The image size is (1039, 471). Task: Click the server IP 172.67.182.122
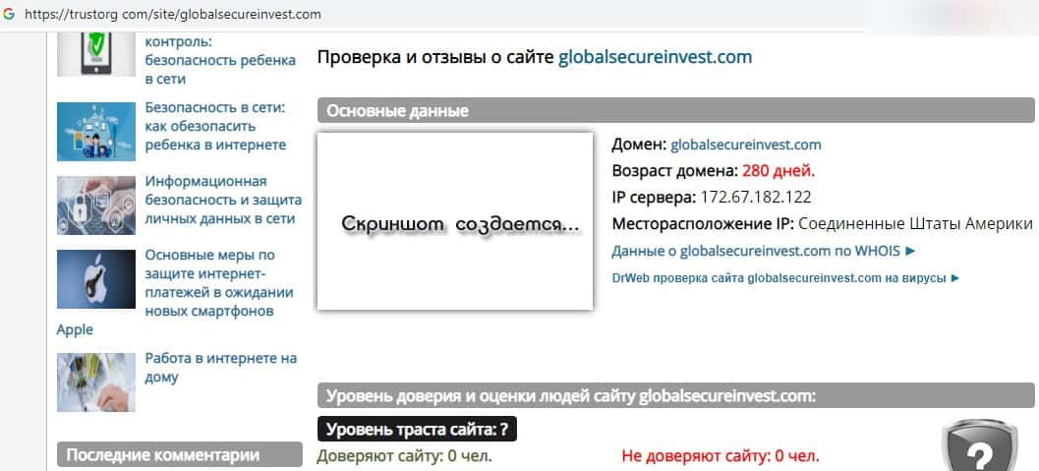(x=755, y=198)
